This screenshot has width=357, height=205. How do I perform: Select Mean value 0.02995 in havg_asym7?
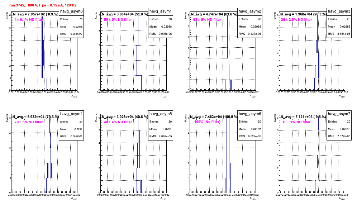click(345, 129)
